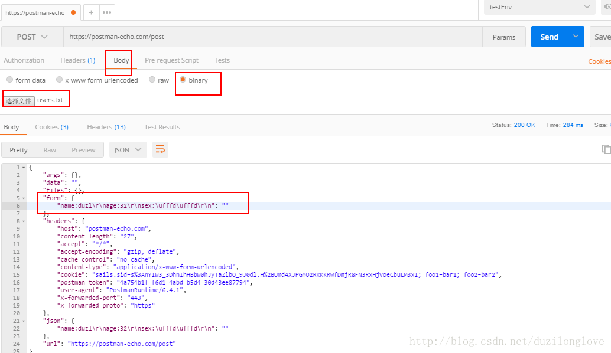
Task: Collapse the root JSON object at line 1
Action: coord(24,168)
